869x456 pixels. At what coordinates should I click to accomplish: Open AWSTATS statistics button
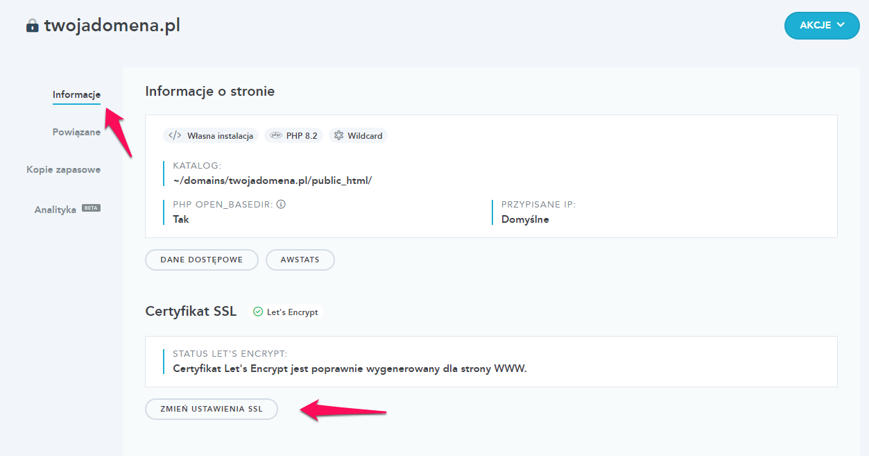point(300,260)
